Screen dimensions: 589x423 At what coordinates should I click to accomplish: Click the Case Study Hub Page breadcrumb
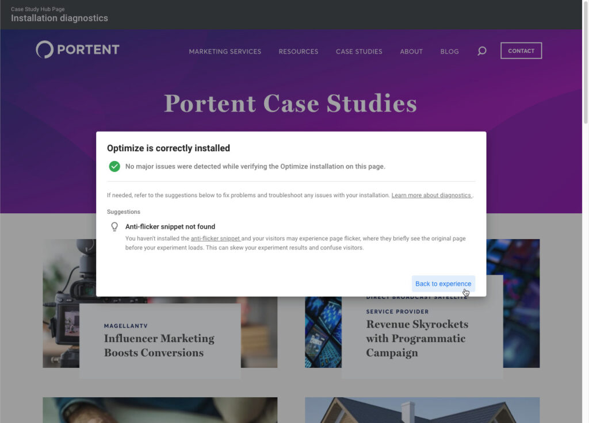tap(37, 9)
